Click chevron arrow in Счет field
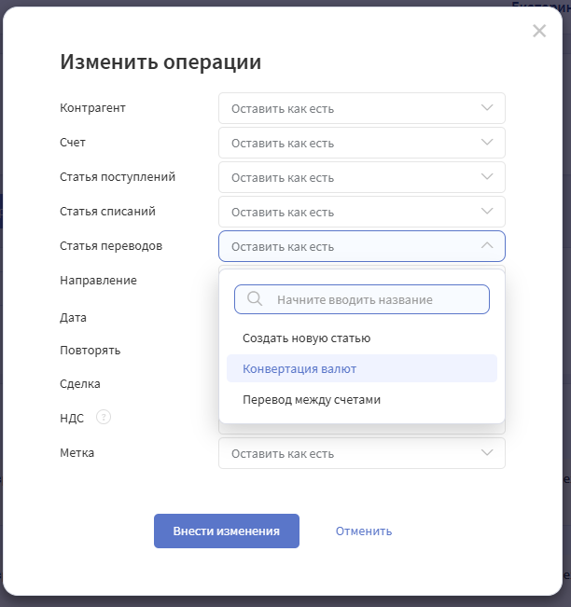The height and width of the screenshot is (607, 571). tap(487, 143)
